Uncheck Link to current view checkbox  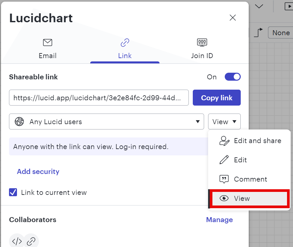click(x=13, y=192)
